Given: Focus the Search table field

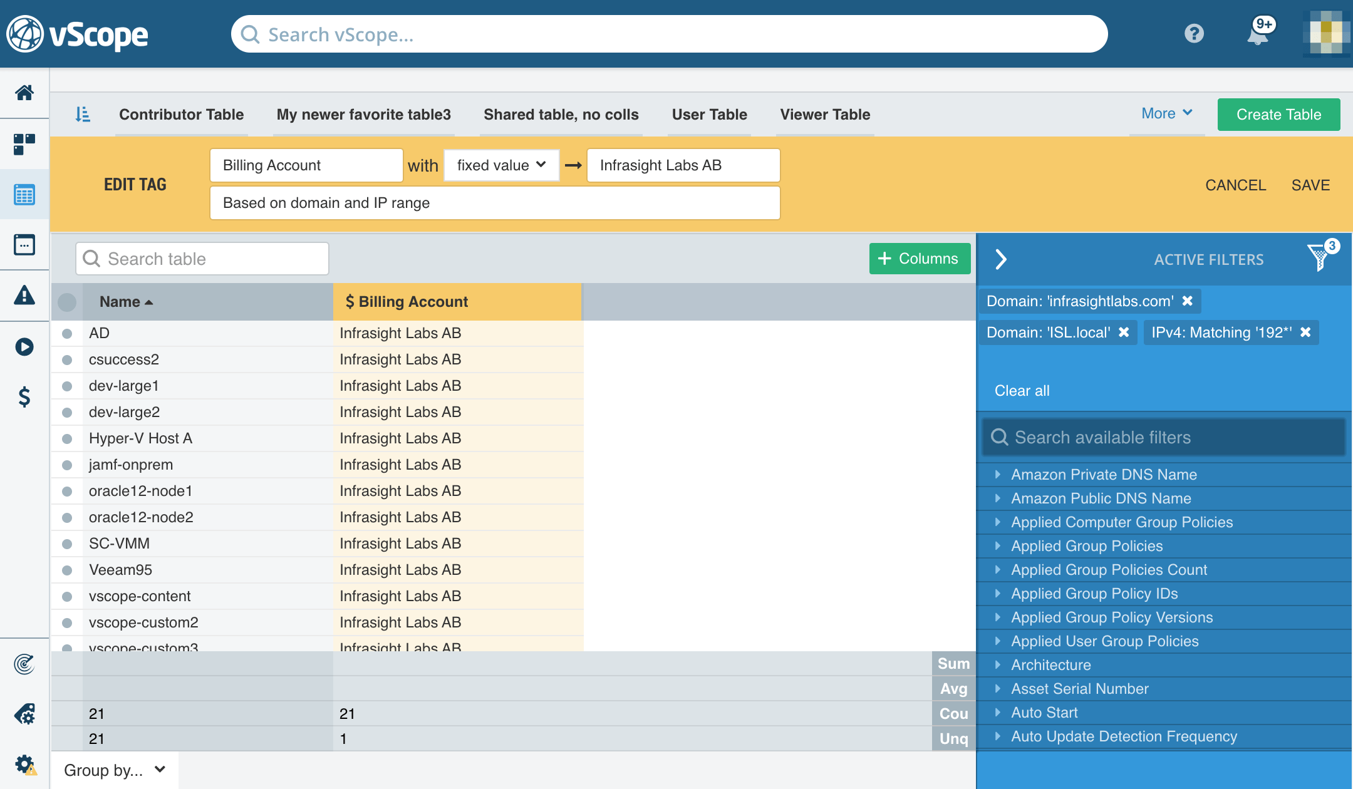Looking at the screenshot, I should pos(202,259).
